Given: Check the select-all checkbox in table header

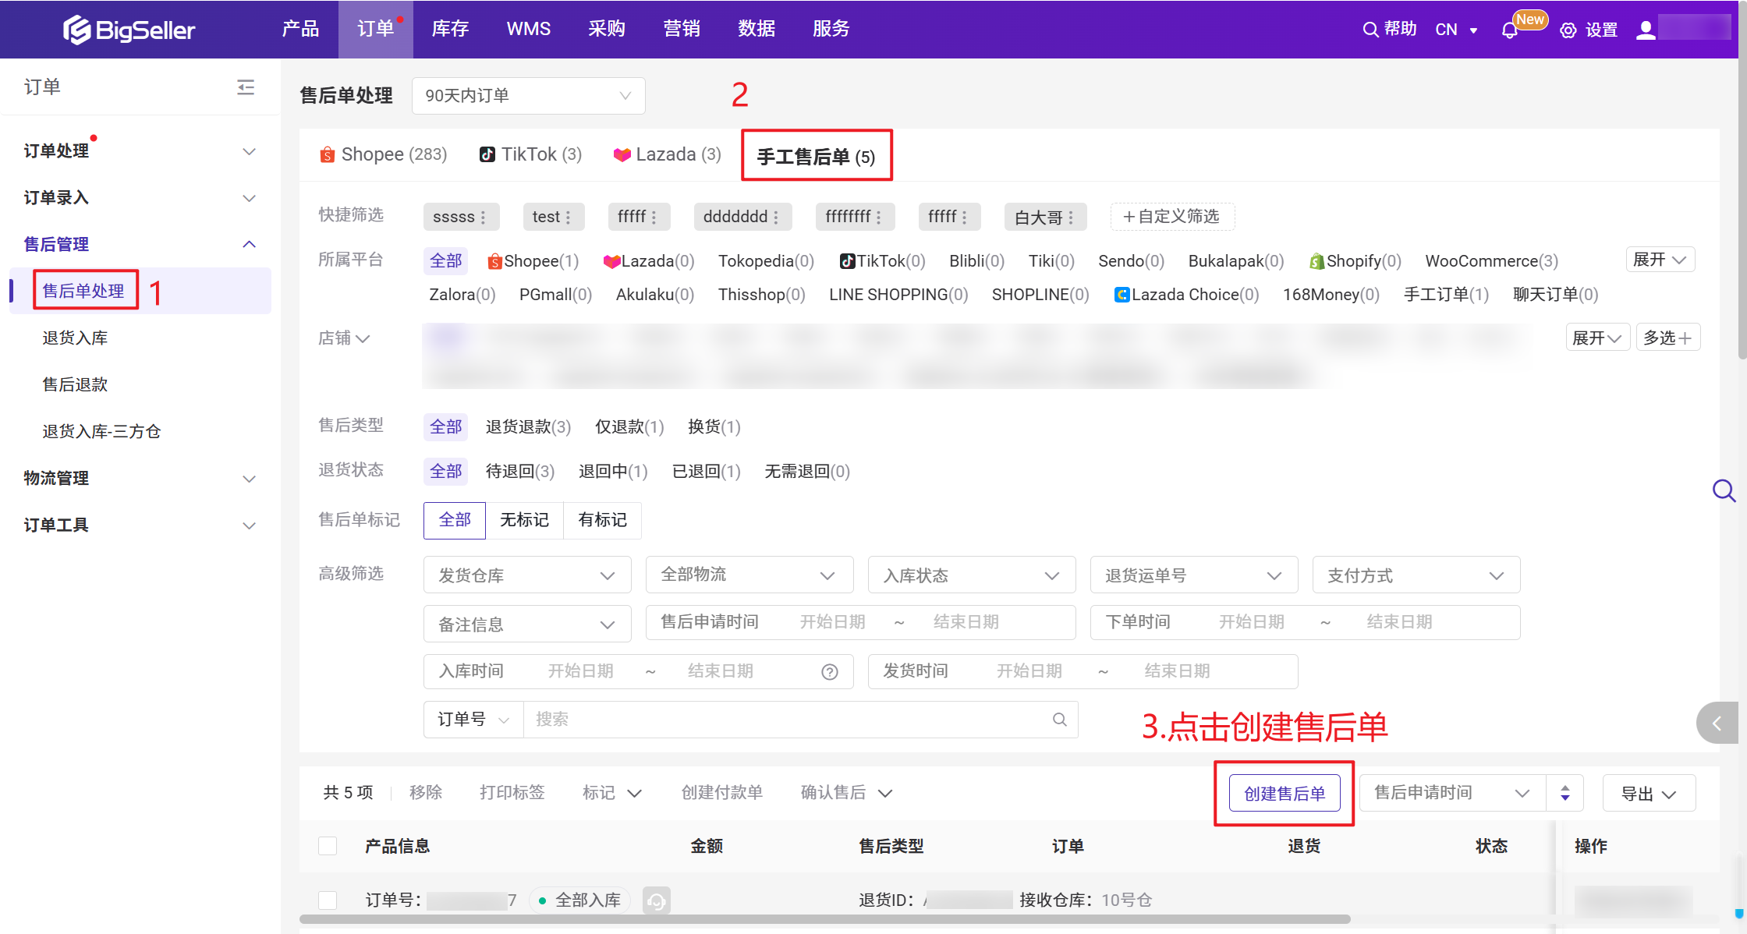Looking at the screenshot, I should [328, 846].
